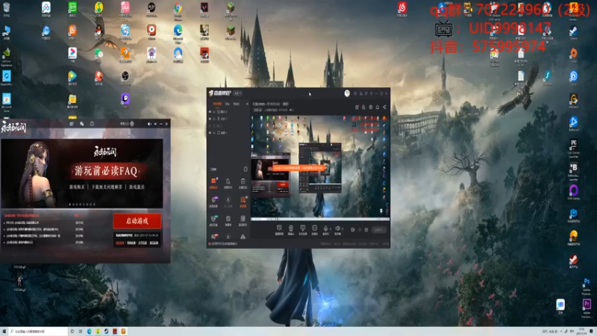Click the speaker icon in streaming app toolbar
Image resolution: width=597 pixels, height=336 pixels.
click(x=337, y=228)
